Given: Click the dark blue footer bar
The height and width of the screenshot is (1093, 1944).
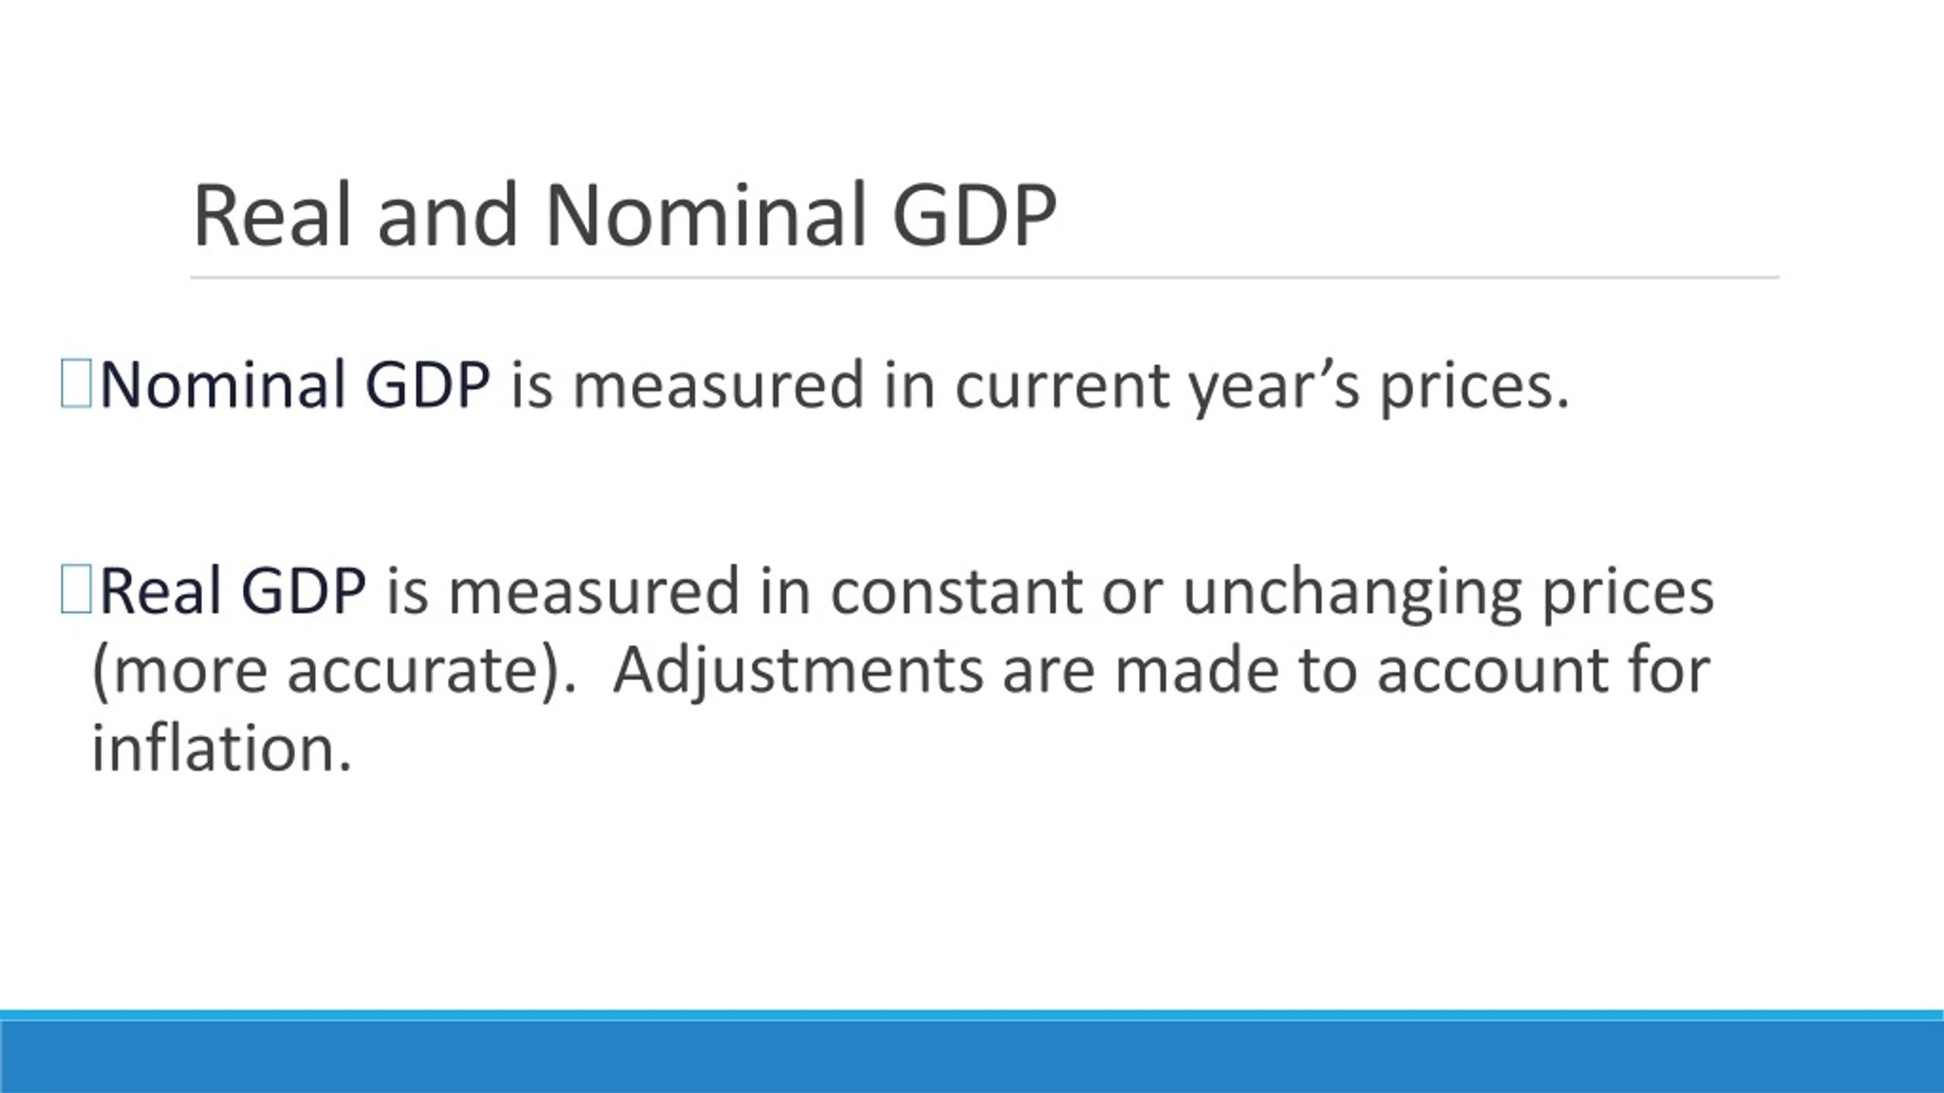Looking at the screenshot, I should pyautogui.click(x=972, y=1057).
